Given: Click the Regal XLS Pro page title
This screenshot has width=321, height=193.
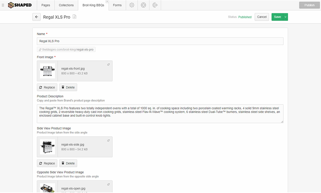Looking at the screenshot, I should pos(57,17).
